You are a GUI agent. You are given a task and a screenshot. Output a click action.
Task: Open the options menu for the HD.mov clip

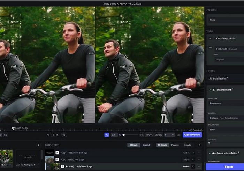click(10, 165)
